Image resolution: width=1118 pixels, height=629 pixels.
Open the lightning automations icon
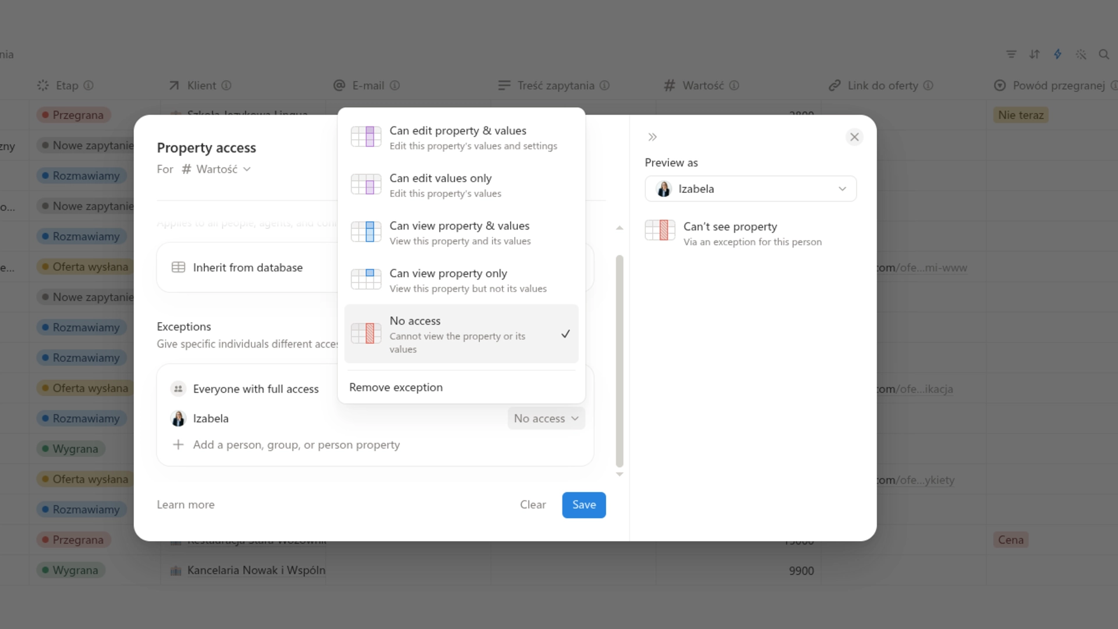point(1057,54)
